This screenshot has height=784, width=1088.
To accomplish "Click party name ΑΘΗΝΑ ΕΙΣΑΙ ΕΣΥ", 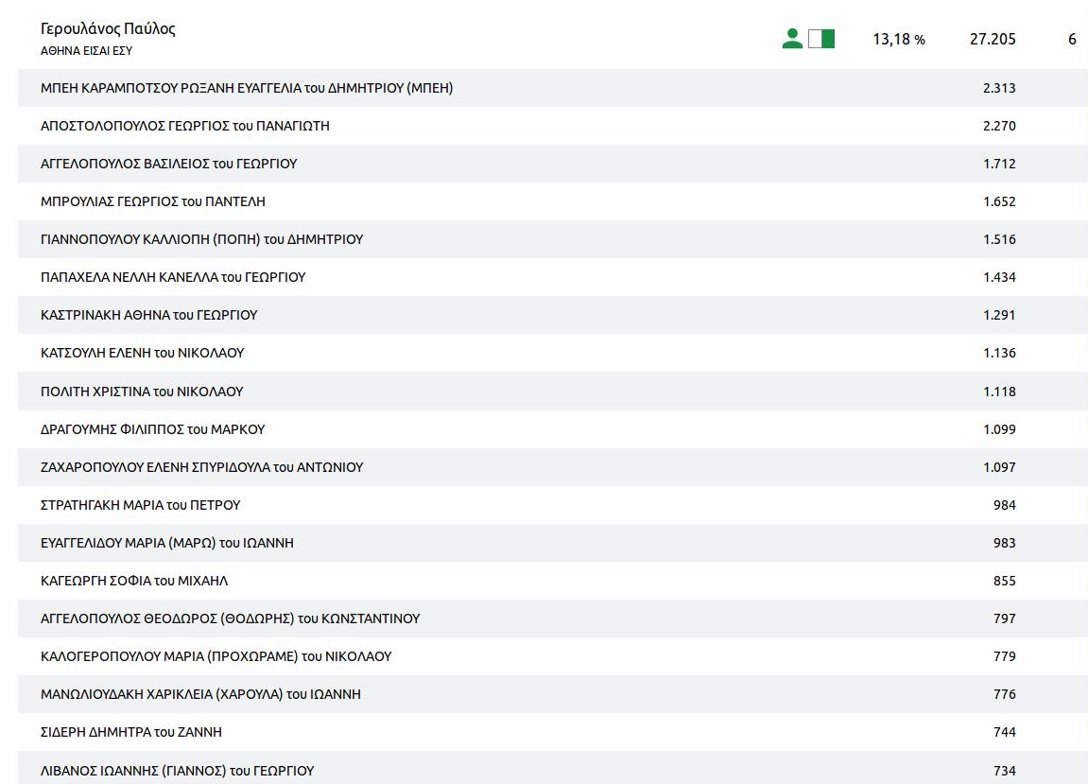I will point(86,51).
